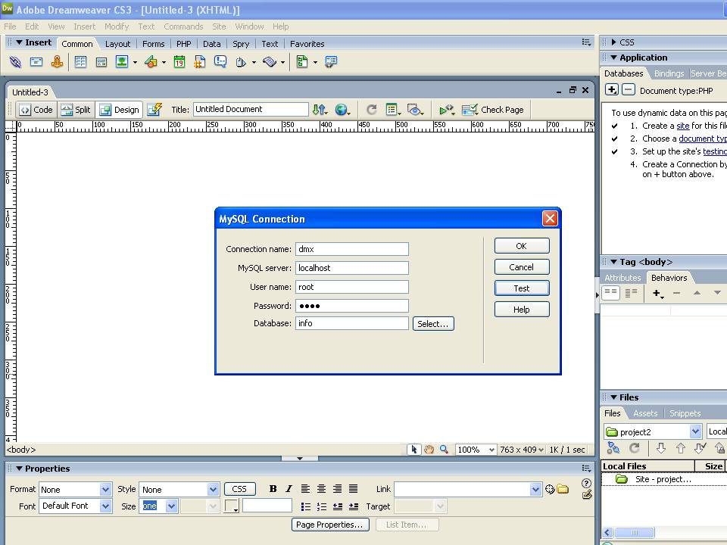Screen dimensions: 727x545
Task: Justify text in Properties
Action: [354, 489]
